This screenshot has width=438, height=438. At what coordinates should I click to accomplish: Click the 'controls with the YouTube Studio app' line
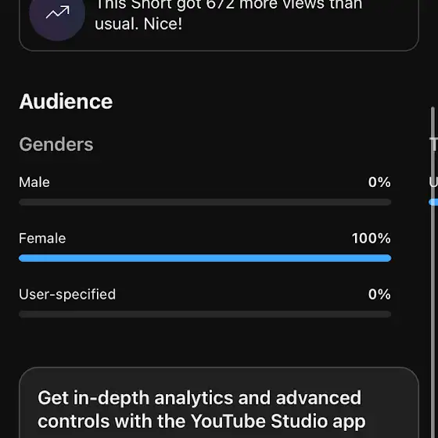[x=202, y=422]
